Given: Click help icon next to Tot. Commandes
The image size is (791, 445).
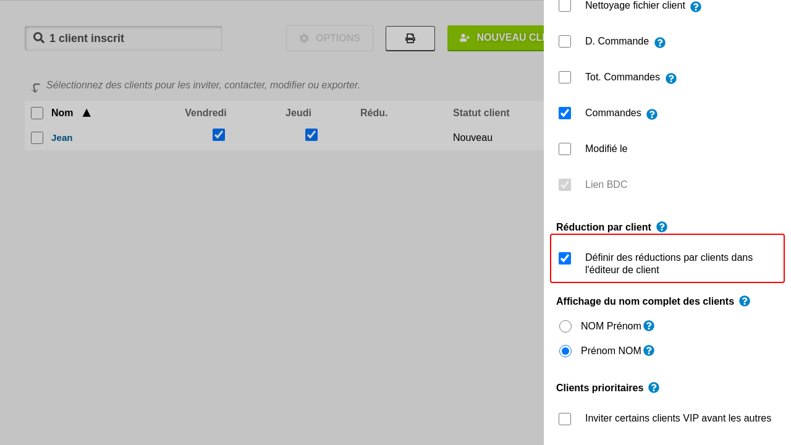Looking at the screenshot, I should (x=671, y=78).
